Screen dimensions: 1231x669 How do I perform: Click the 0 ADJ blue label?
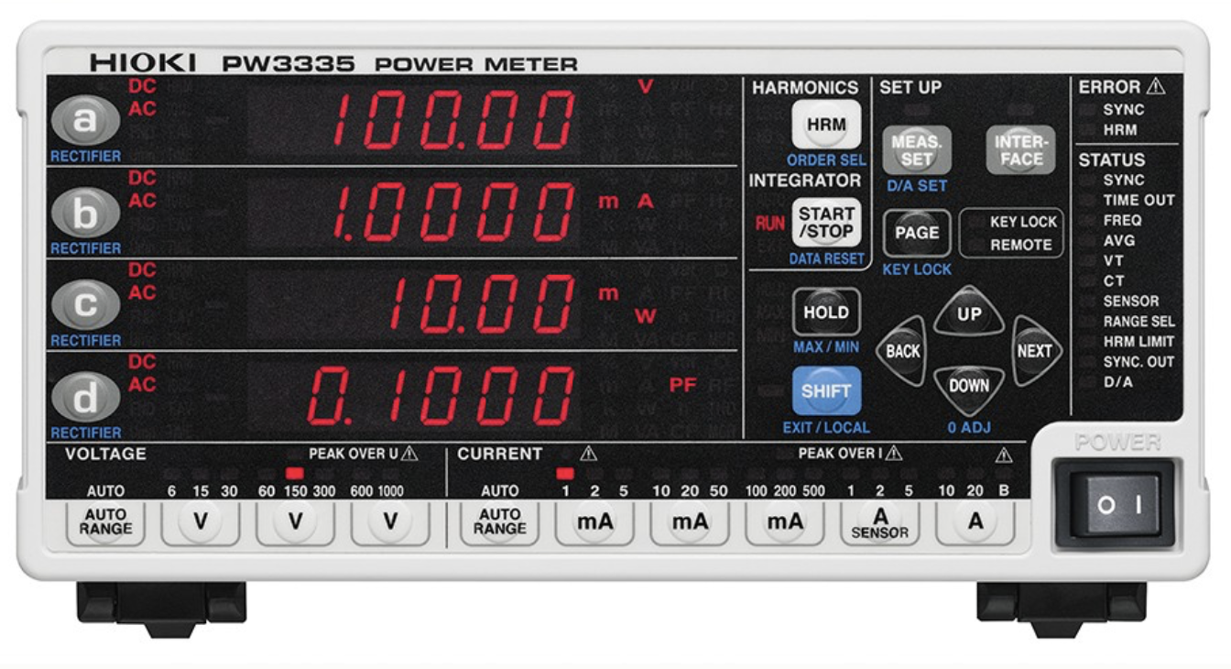969,427
